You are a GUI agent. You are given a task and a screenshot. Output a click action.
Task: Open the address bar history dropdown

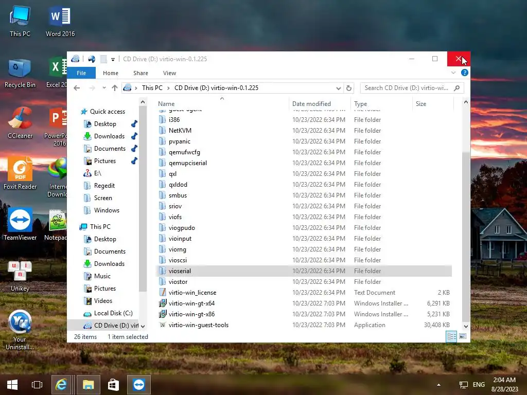click(x=339, y=88)
